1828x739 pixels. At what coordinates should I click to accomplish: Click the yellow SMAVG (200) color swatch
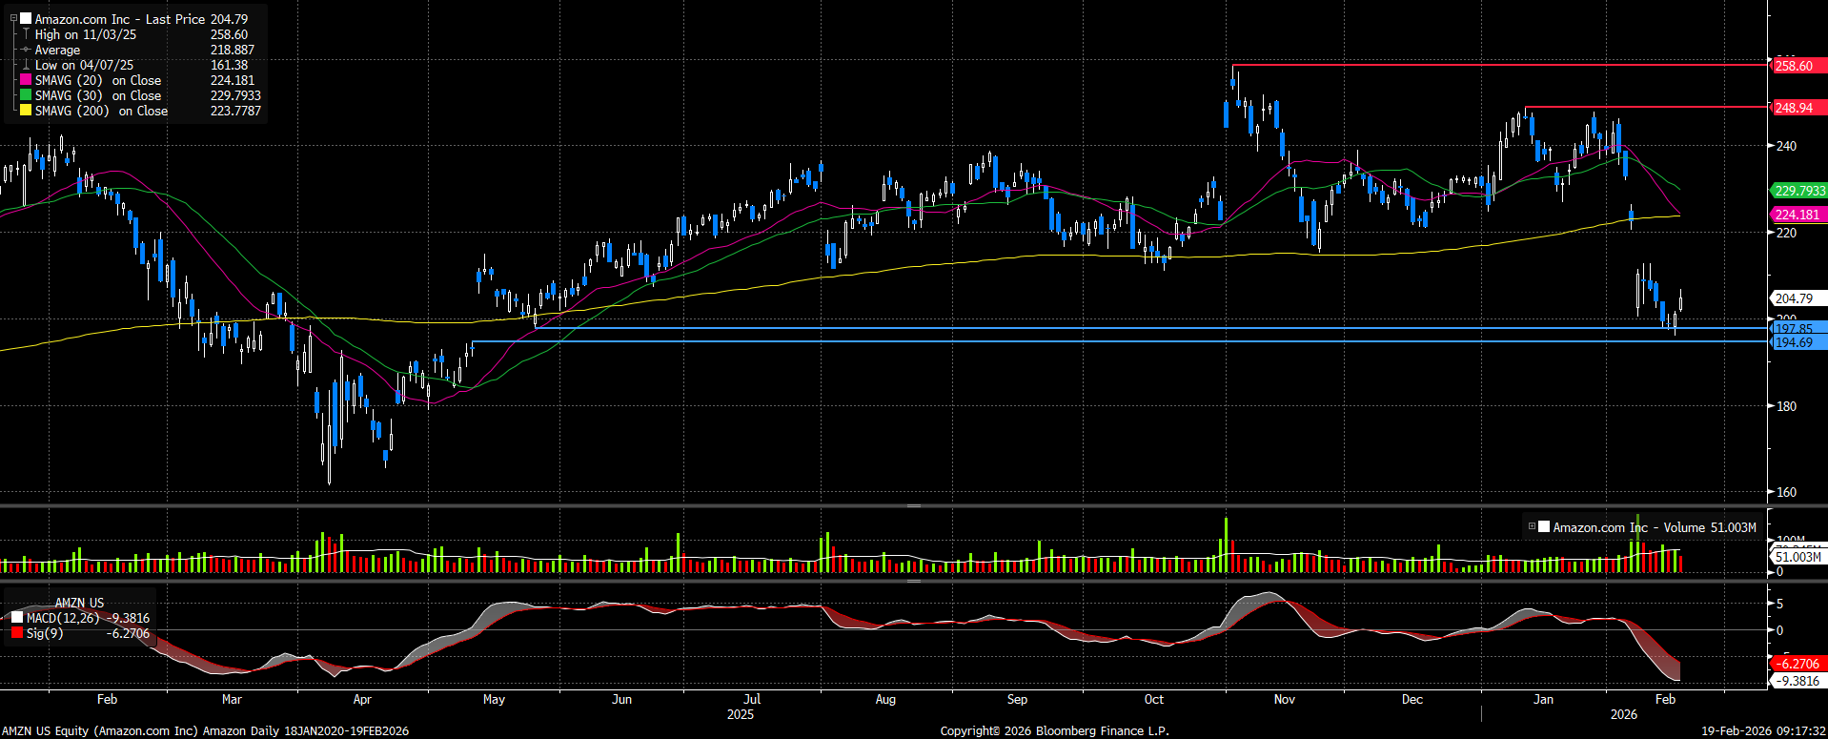coord(26,111)
